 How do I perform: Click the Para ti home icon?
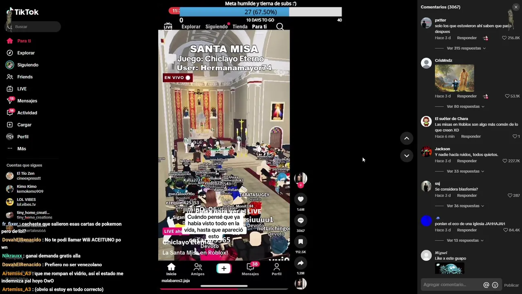[10, 41]
